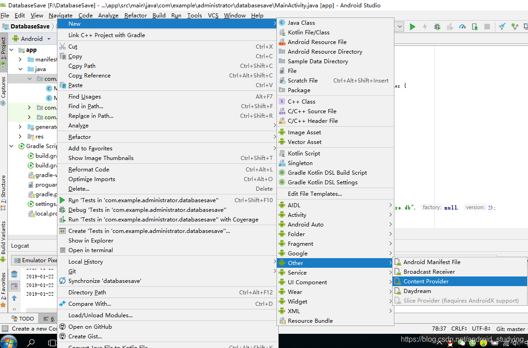
Task: Choose Reformat Code menu item
Action: (168, 170)
